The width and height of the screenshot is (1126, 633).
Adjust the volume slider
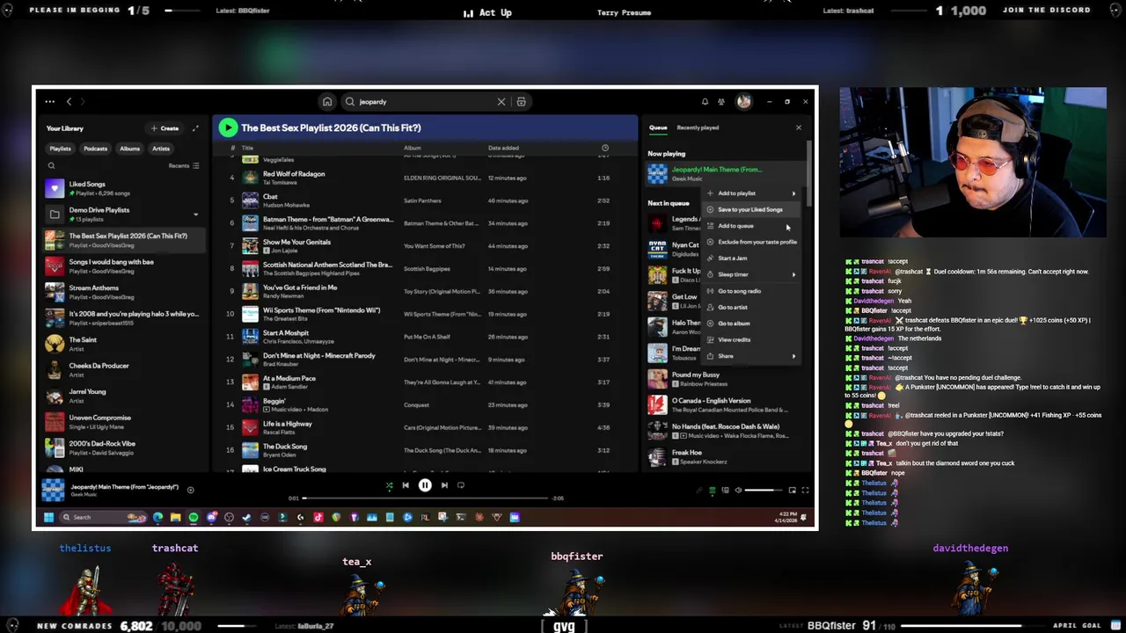click(x=764, y=491)
